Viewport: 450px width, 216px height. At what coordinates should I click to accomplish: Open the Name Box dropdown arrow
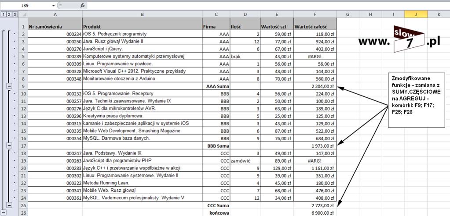(53, 5)
